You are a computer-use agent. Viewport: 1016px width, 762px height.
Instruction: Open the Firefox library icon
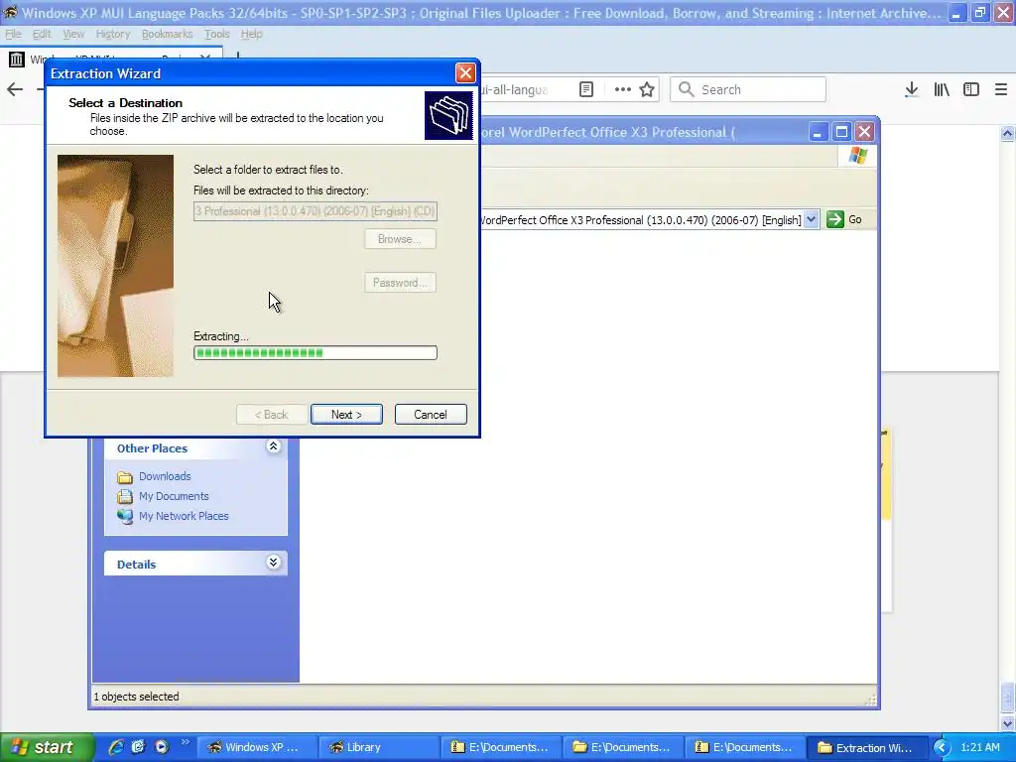click(942, 89)
